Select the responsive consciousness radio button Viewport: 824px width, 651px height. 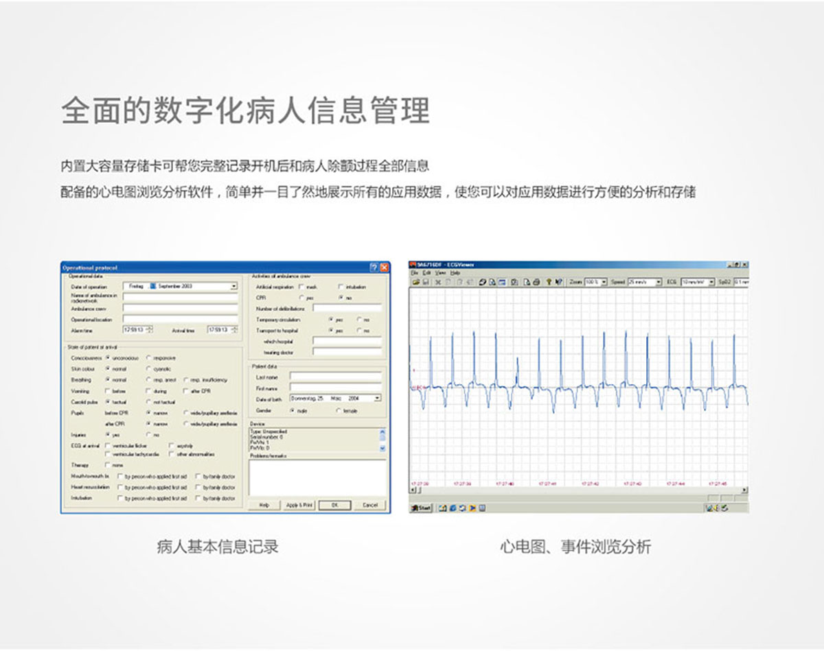(x=149, y=358)
